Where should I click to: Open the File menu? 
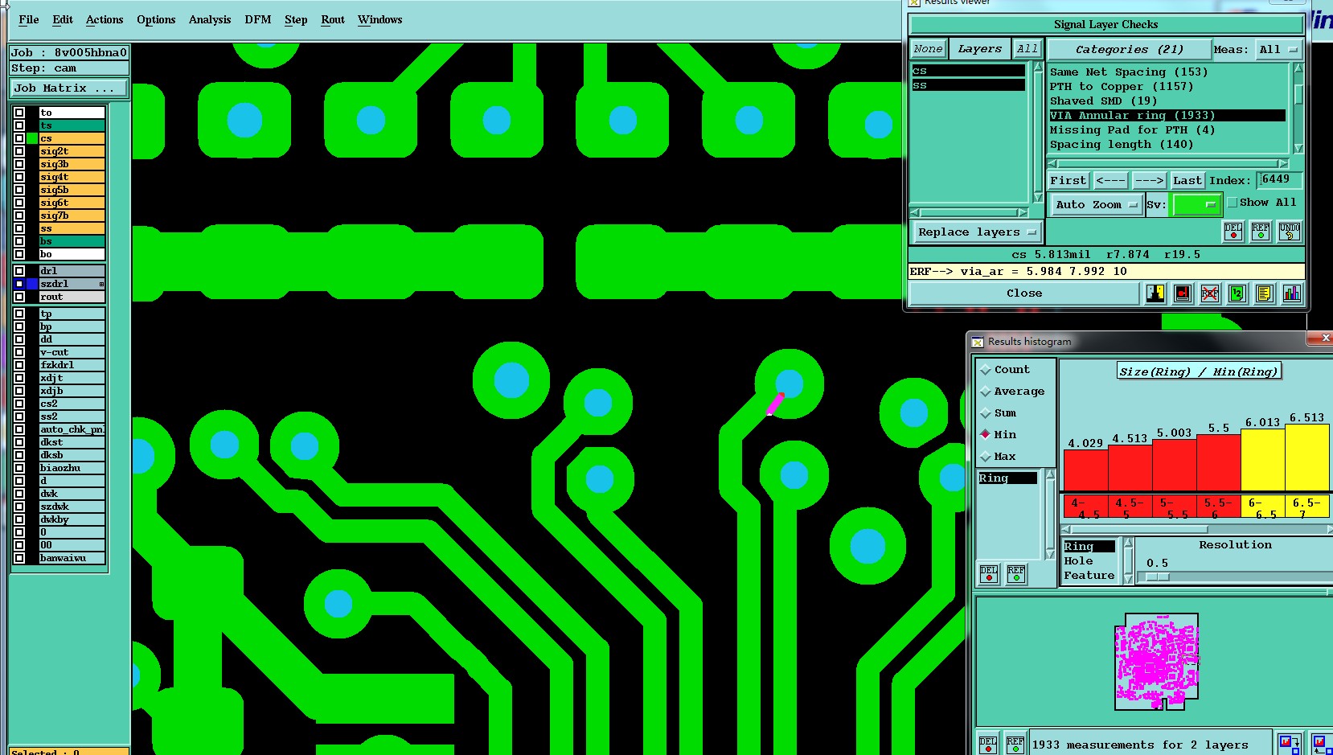click(29, 19)
